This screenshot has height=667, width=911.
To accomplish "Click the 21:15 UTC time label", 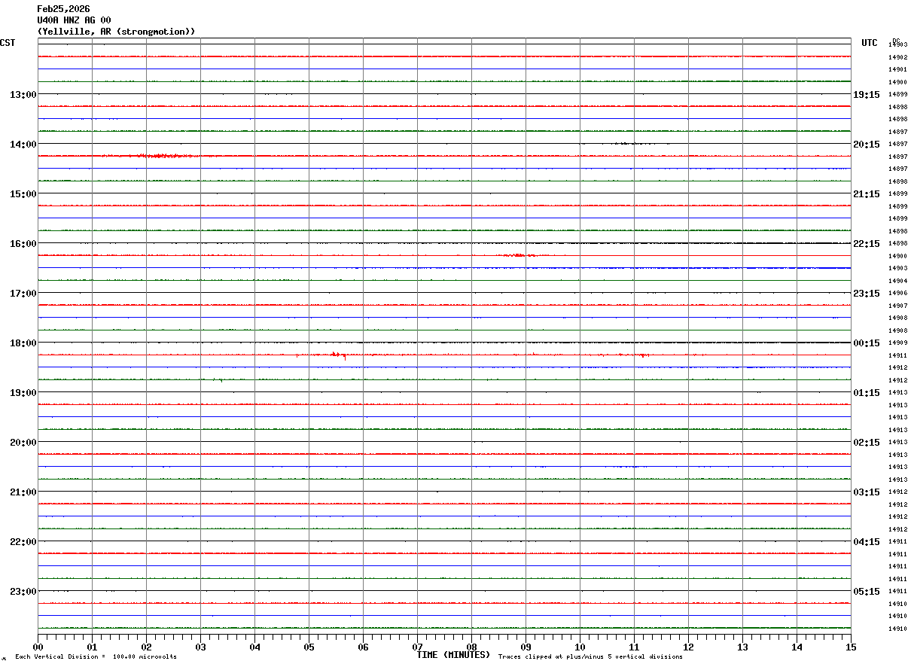I will [x=867, y=194].
